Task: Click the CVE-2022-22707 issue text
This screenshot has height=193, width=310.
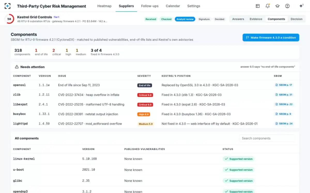Action: tap(90, 124)
